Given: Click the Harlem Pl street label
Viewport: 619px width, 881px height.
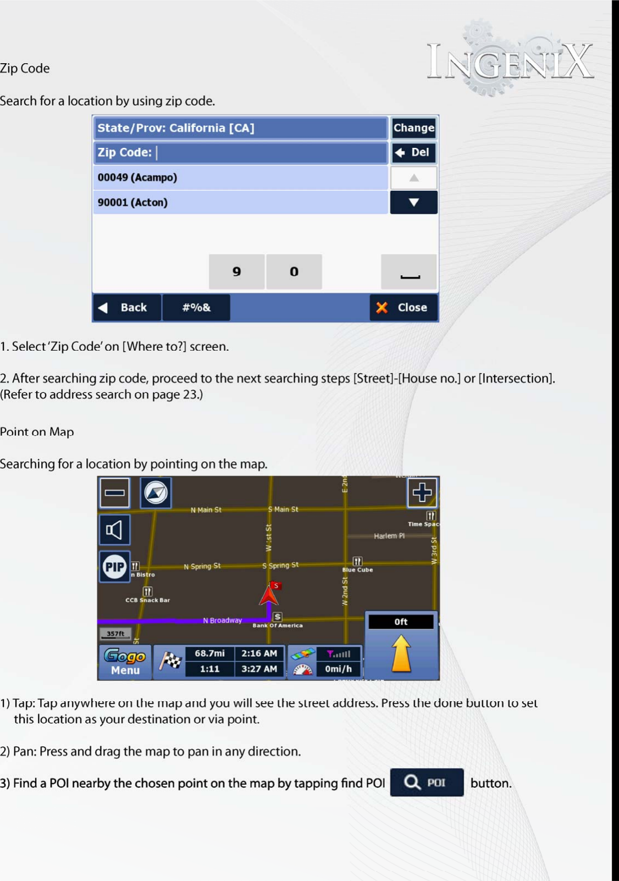Looking at the screenshot, I should (389, 536).
